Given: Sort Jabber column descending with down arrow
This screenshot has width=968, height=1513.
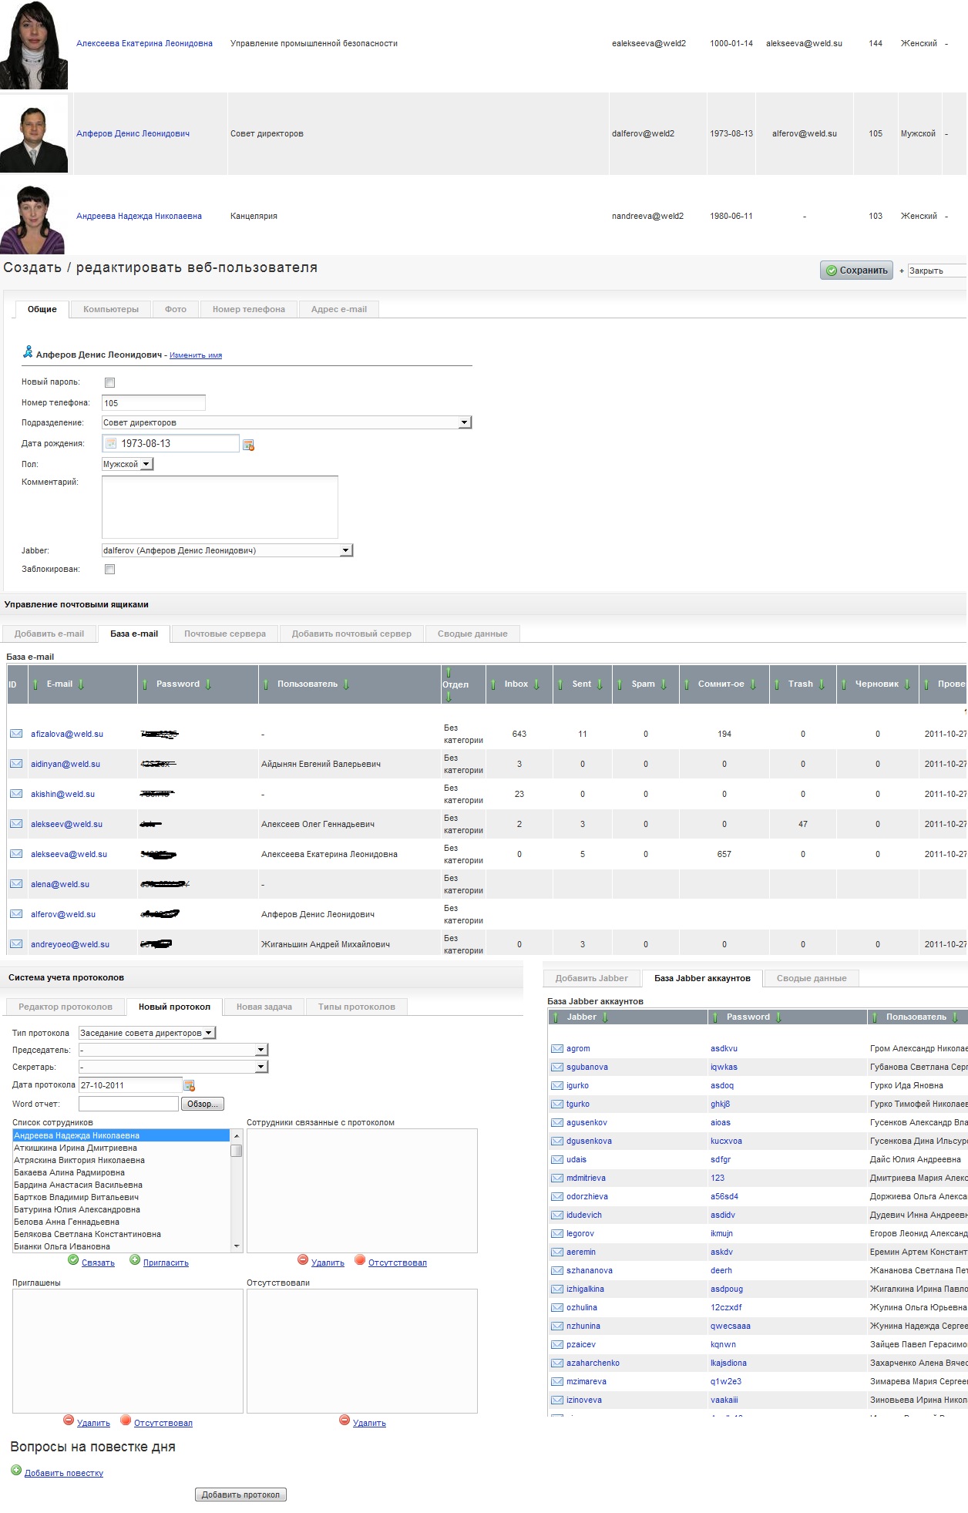Looking at the screenshot, I should pos(605,1017).
